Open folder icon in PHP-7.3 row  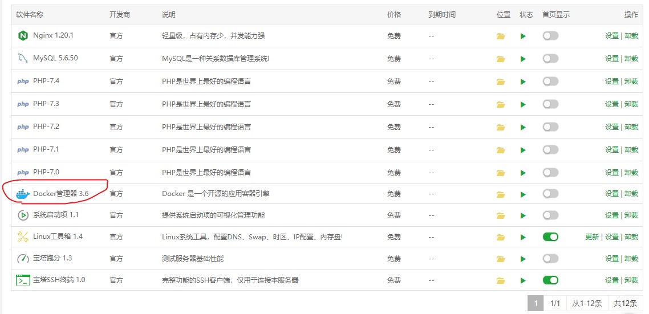coord(501,105)
